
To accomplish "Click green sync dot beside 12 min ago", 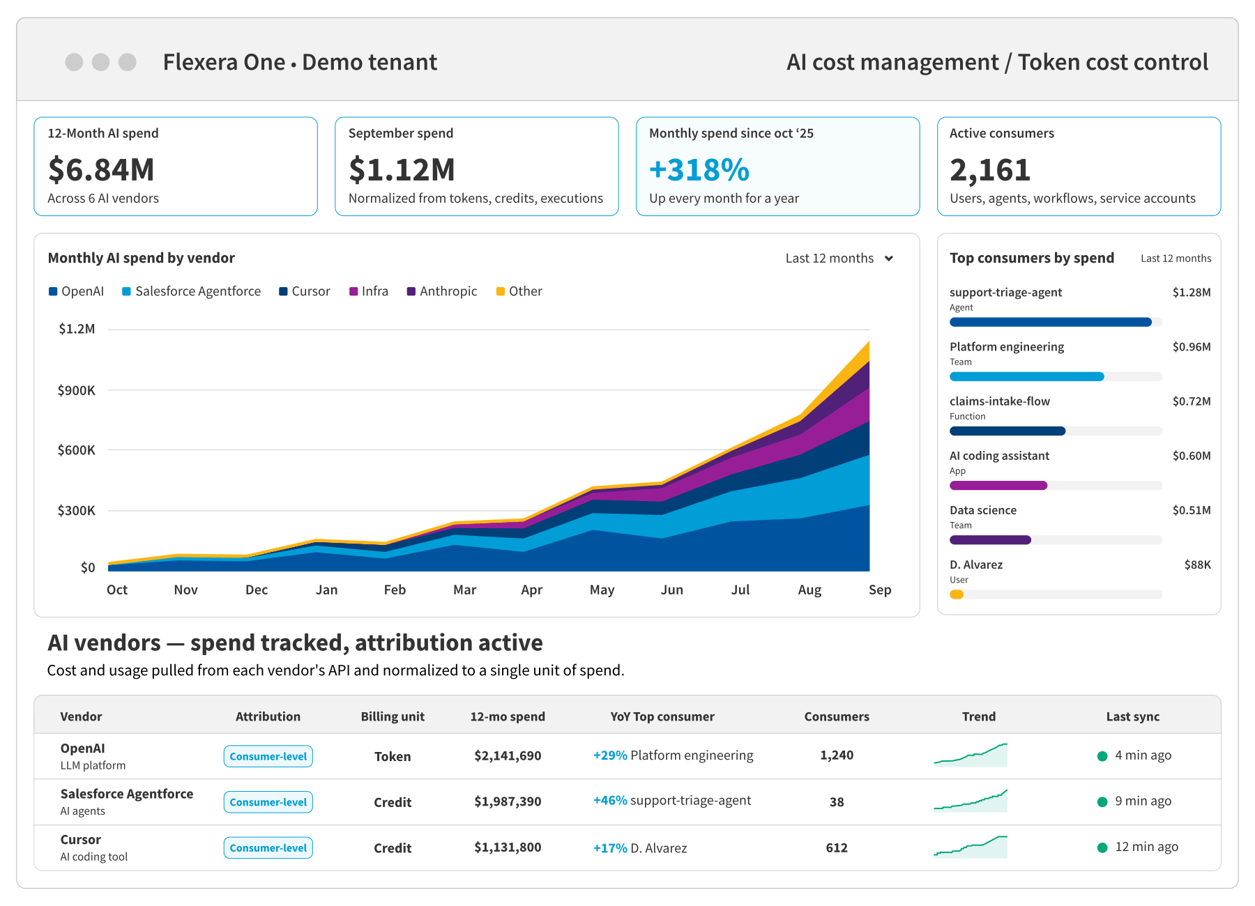I will pos(1102,848).
